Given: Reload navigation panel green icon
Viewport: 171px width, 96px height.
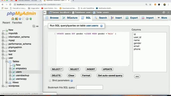Looking at the screenshot, I should 31,19.
